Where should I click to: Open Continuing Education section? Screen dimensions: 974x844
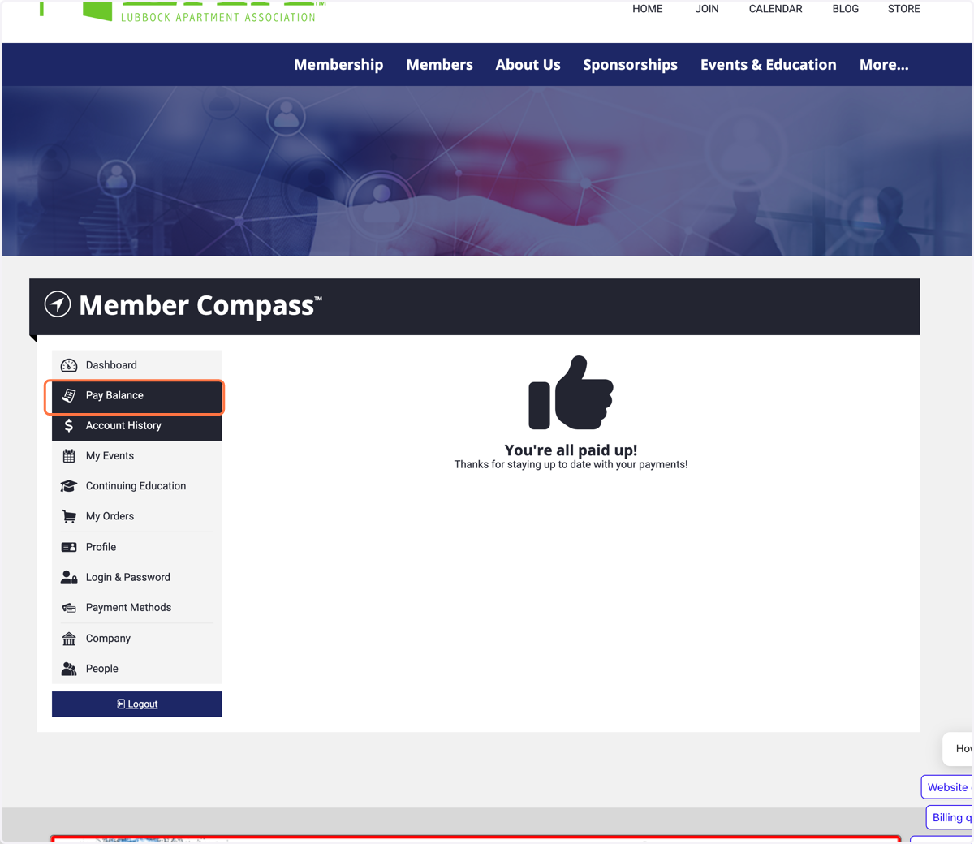click(x=136, y=486)
